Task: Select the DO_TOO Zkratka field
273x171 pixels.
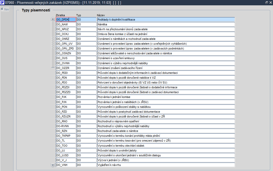Action: (x=66, y=146)
